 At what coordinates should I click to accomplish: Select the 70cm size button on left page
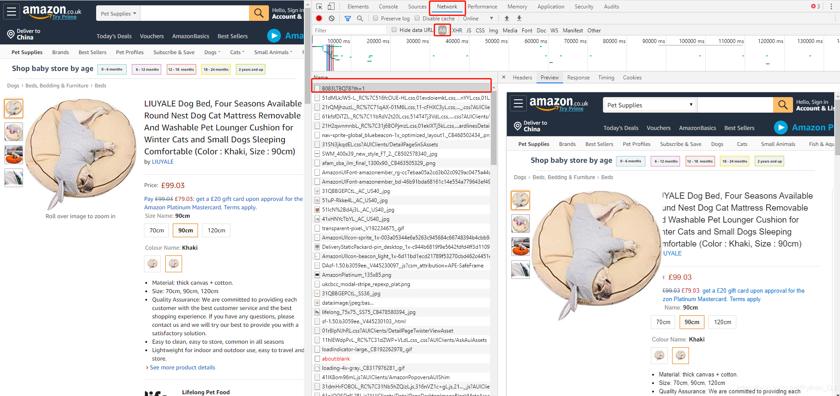[x=156, y=230]
